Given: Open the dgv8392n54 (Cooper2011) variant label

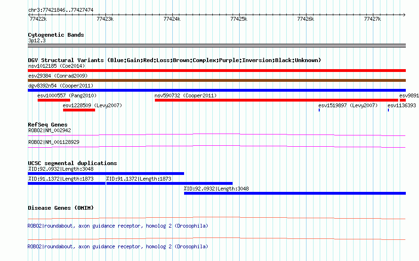Looking at the screenshot, I should point(61,86).
